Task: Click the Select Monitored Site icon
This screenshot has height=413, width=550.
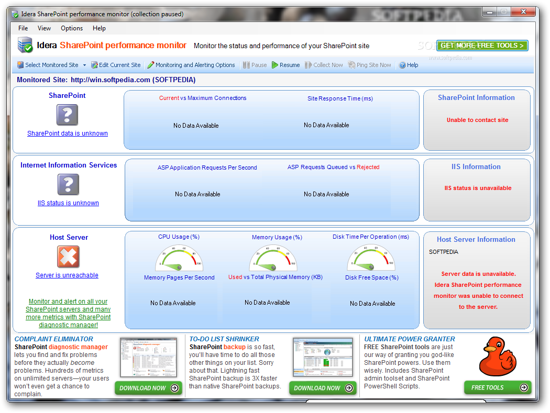Action: tap(20, 65)
